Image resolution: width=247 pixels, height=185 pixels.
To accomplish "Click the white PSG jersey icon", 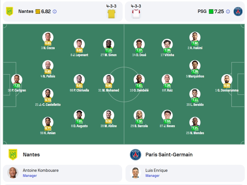I will click(136, 14).
